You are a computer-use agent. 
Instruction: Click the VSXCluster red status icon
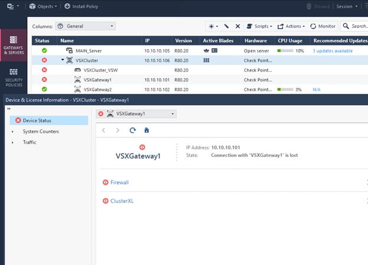44,60
